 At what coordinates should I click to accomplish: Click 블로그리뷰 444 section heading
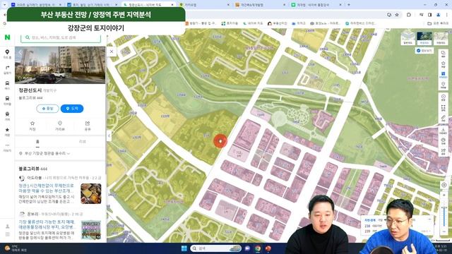[33, 169]
